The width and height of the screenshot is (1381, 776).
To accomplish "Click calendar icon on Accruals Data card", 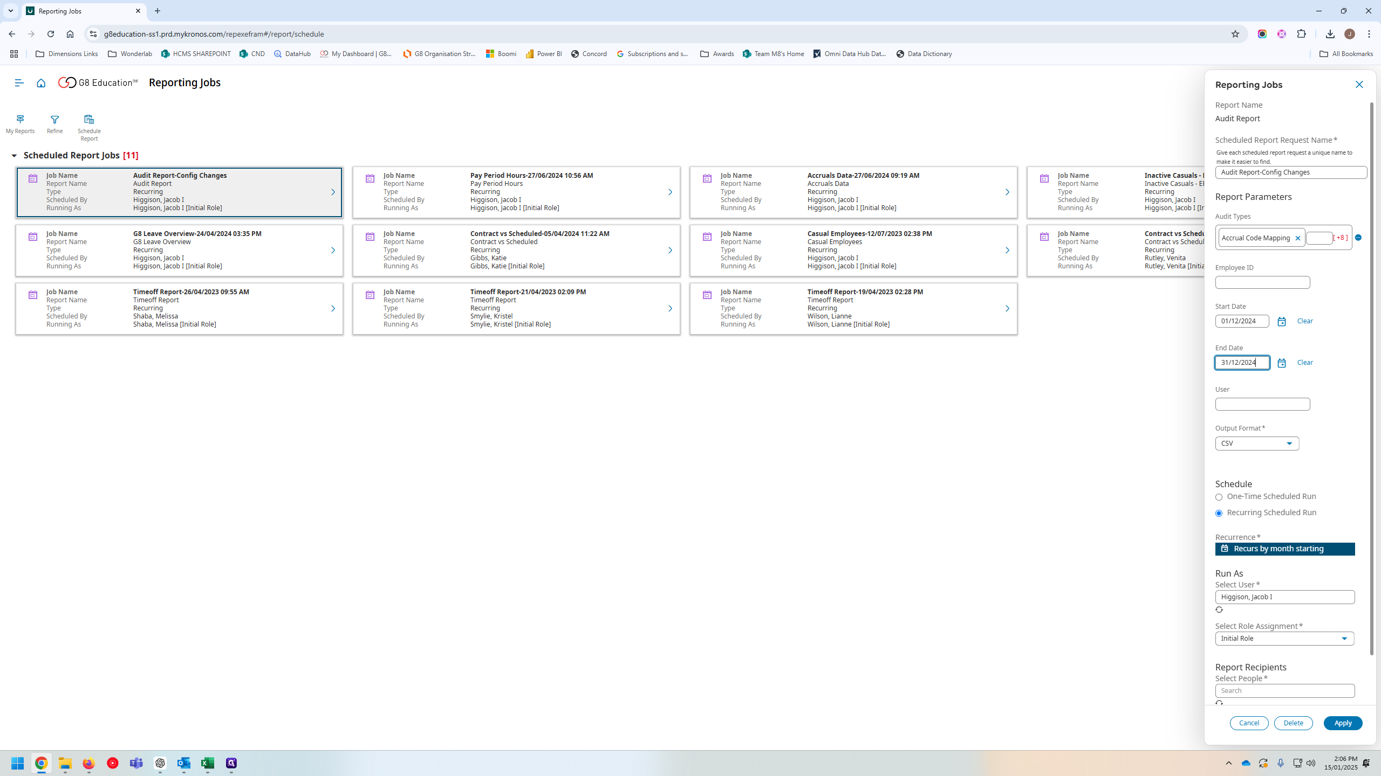I will 707,178.
